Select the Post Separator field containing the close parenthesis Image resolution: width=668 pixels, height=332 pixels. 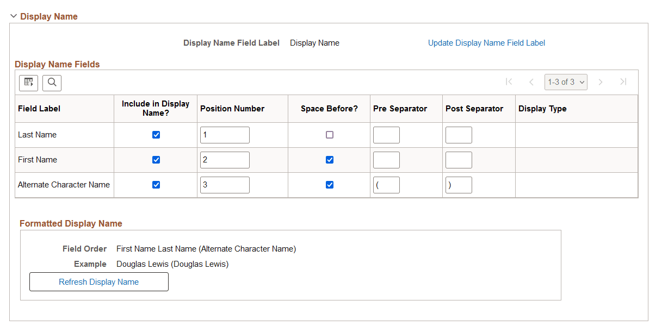point(459,184)
